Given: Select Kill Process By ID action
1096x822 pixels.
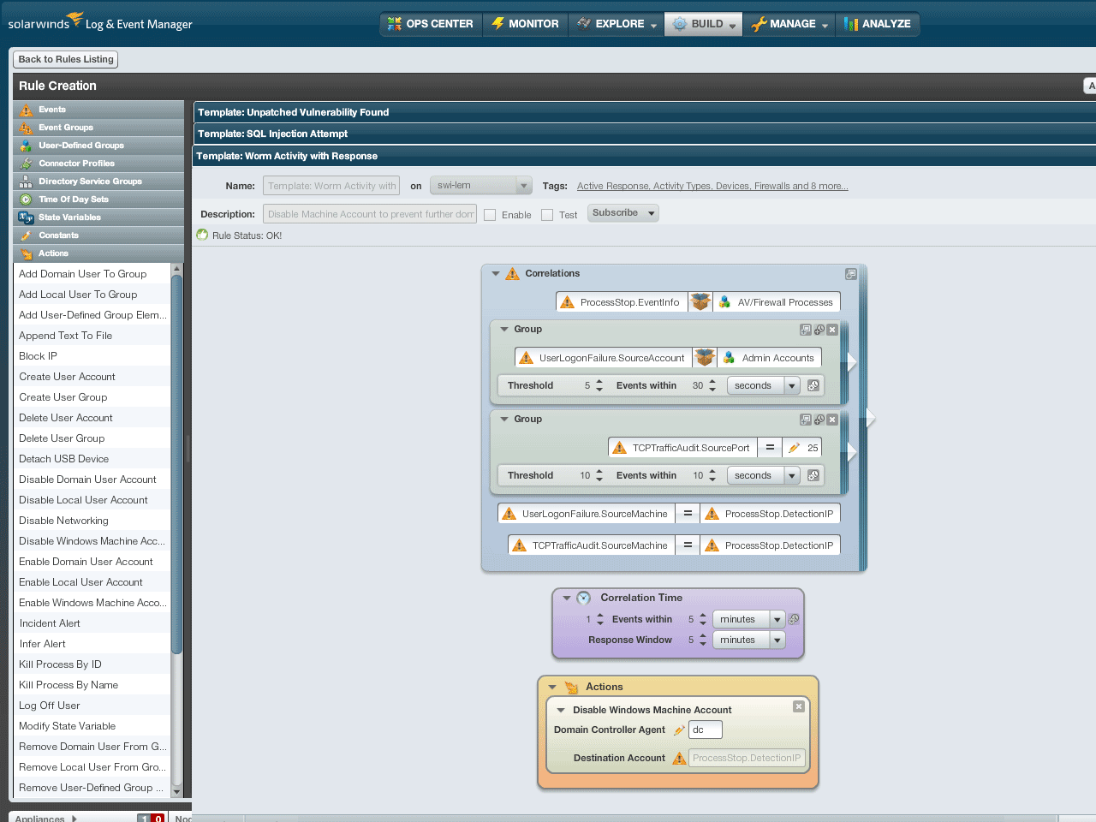Looking at the screenshot, I should (92, 664).
